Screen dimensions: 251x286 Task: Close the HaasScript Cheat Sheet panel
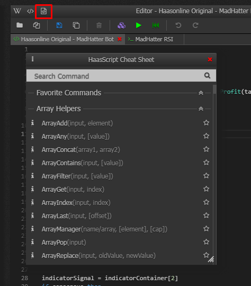point(210,59)
